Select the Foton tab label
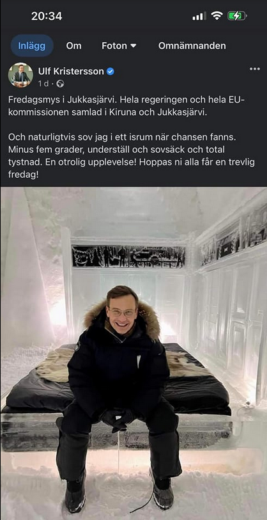This screenshot has height=520, width=267. [114, 46]
